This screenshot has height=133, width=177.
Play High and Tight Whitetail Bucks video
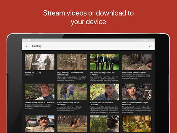(x=72, y=62)
